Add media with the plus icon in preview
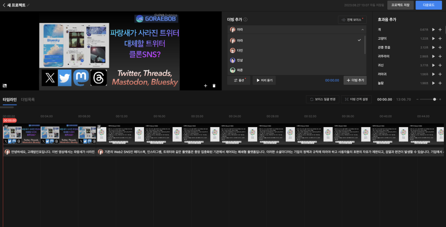 tap(205, 86)
